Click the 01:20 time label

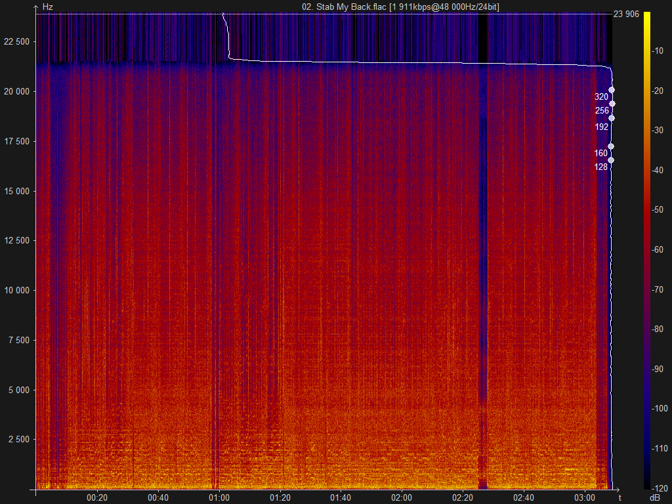pyautogui.click(x=280, y=497)
